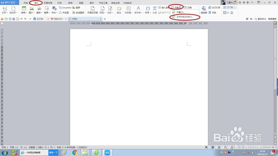Add a watermark (水印)
This screenshot has width=278, height=156.
coord(110,10)
